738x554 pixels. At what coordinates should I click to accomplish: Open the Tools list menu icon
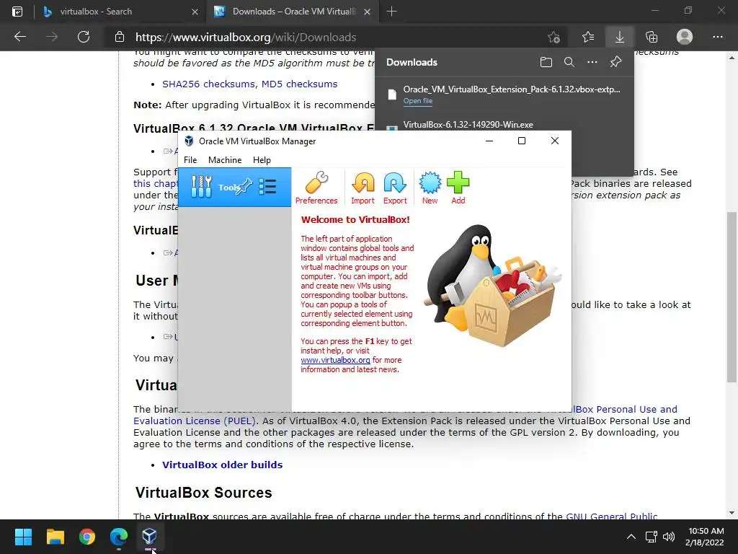267,187
